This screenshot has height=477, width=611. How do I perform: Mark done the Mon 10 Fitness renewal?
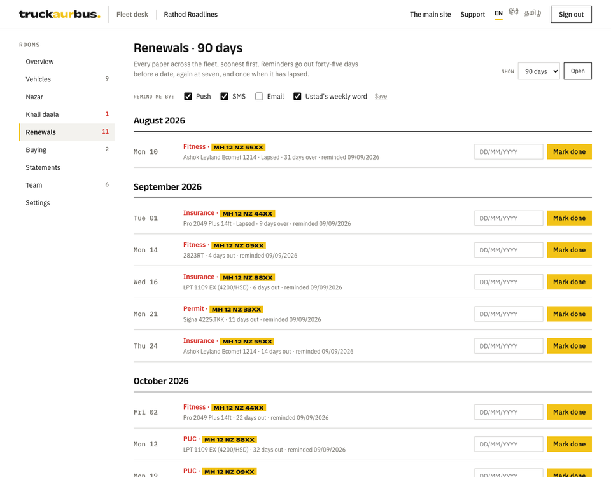(569, 152)
